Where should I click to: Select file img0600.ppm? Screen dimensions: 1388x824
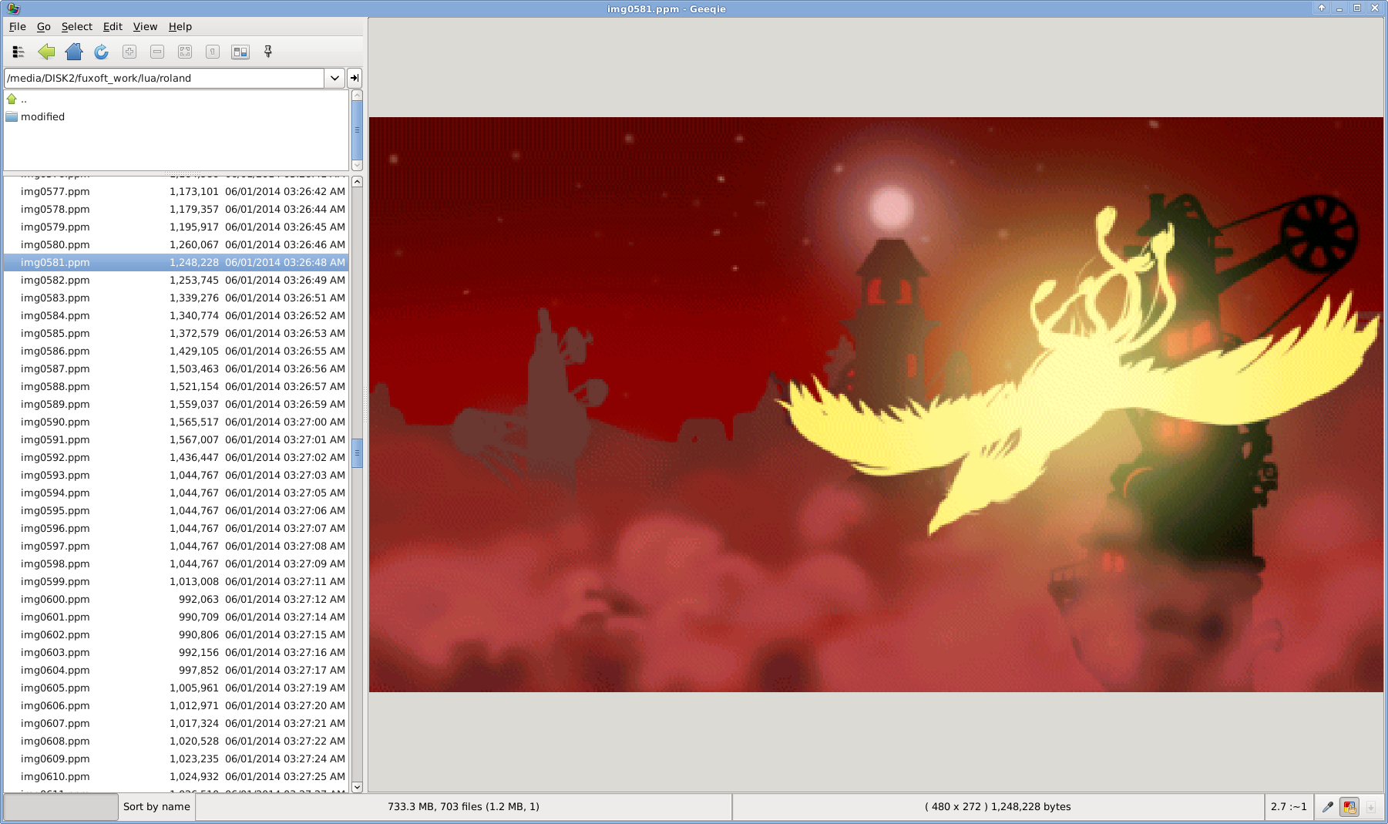coord(176,600)
